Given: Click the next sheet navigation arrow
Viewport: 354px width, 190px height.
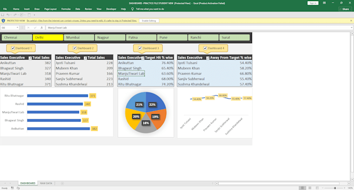Looking at the screenshot, I should click(x=10, y=183).
